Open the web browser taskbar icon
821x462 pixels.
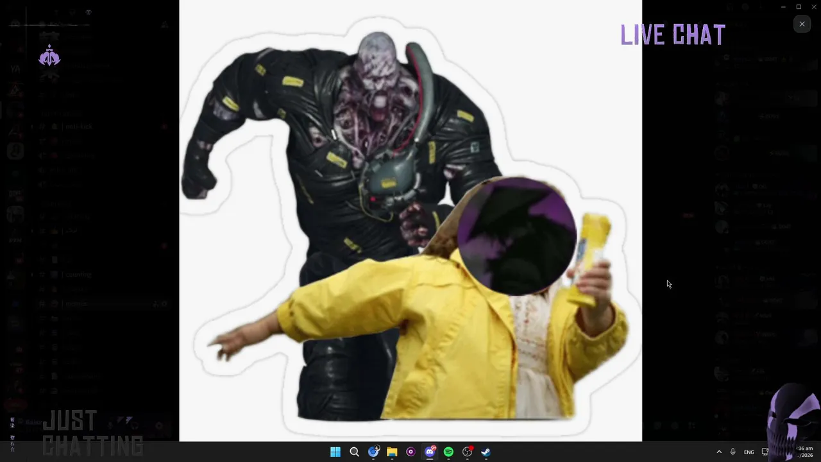[373, 452]
